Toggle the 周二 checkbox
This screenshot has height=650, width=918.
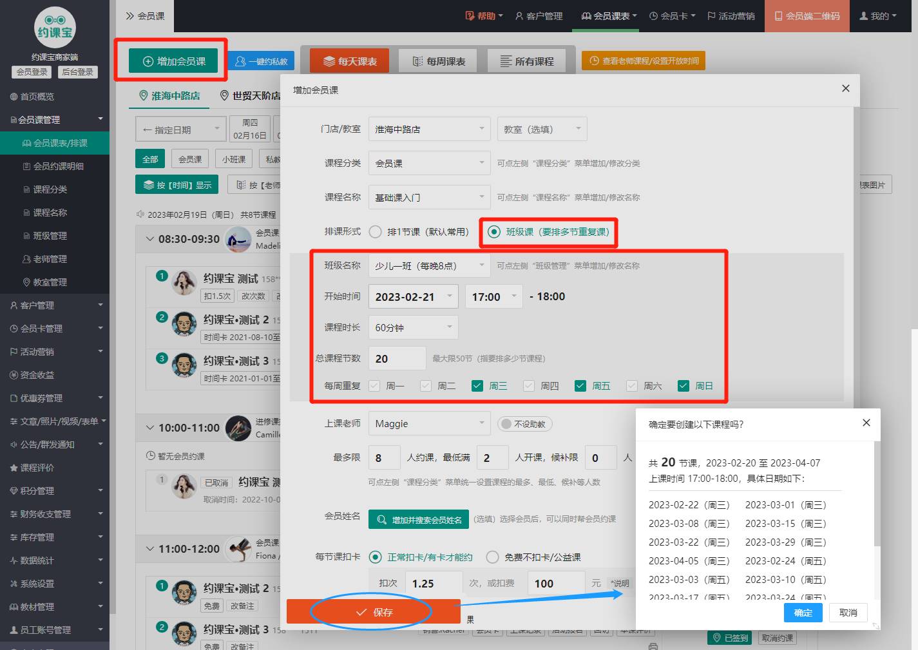click(426, 386)
